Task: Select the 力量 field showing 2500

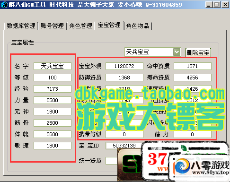Action: coord(53,100)
